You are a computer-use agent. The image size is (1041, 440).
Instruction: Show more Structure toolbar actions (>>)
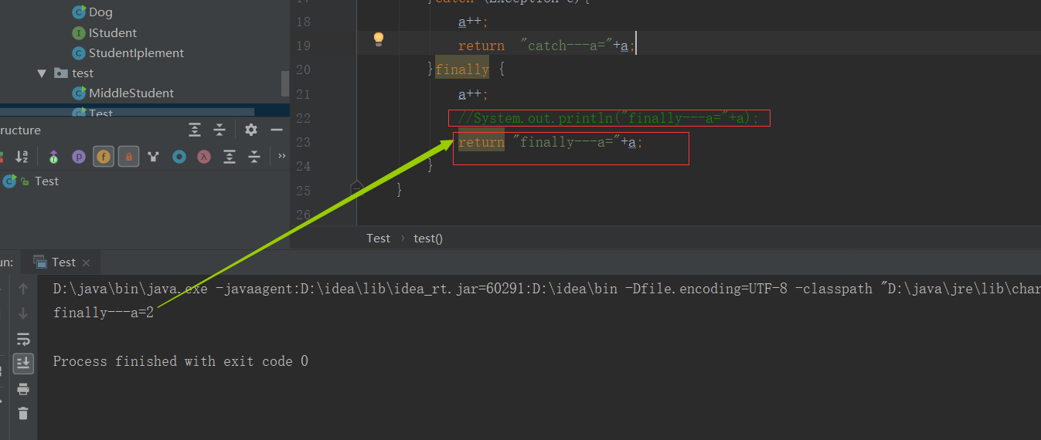(281, 157)
